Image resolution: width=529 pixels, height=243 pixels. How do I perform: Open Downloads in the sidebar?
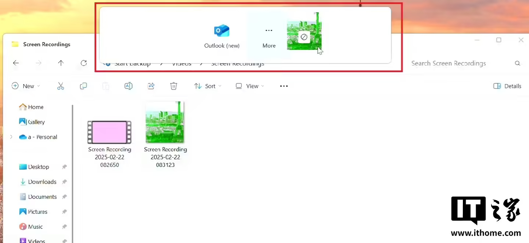click(x=42, y=182)
